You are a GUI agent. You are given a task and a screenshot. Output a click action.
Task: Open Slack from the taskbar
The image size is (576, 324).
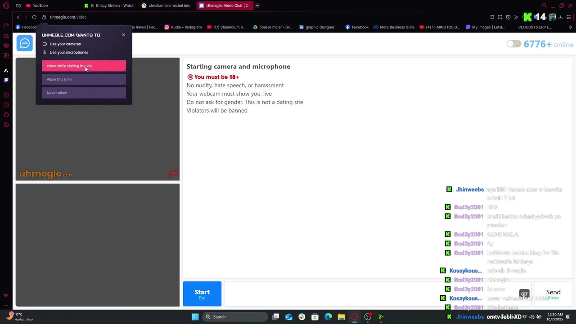(302, 317)
